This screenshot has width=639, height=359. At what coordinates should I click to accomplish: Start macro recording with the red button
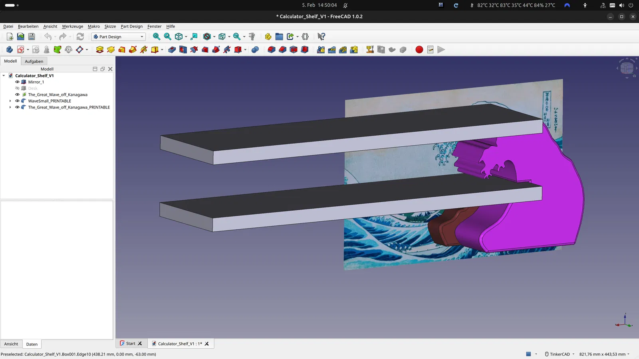419,49
